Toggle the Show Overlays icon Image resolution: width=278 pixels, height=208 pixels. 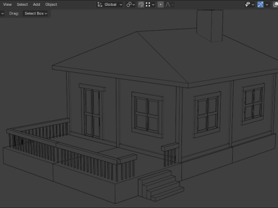275,5
